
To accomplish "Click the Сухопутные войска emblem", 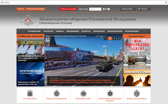I will click(x=30, y=93).
